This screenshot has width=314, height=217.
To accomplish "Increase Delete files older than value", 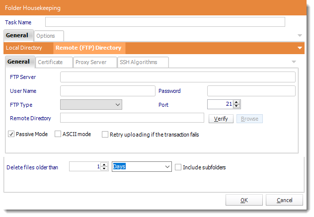I will 104,164.
